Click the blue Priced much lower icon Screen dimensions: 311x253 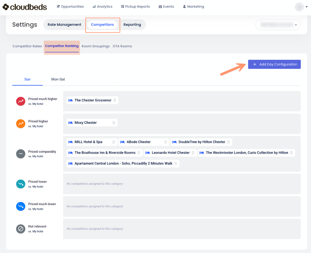coord(21,206)
